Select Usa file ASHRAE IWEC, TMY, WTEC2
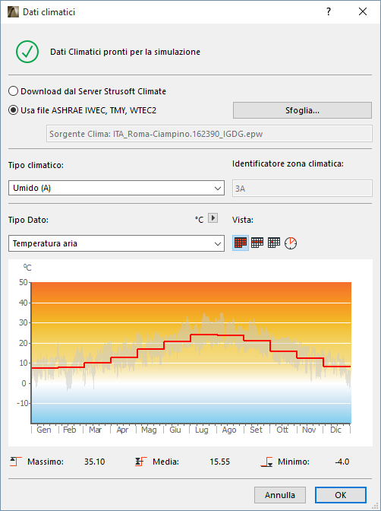The height and width of the screenshot is (511, 381). click(82, 110)
